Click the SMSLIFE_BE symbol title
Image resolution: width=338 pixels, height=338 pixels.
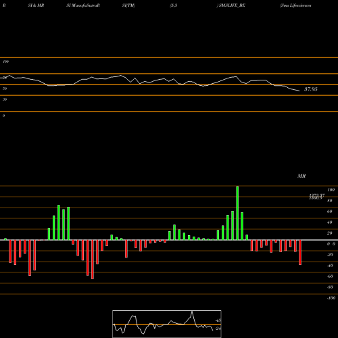[x=232, y=5]
